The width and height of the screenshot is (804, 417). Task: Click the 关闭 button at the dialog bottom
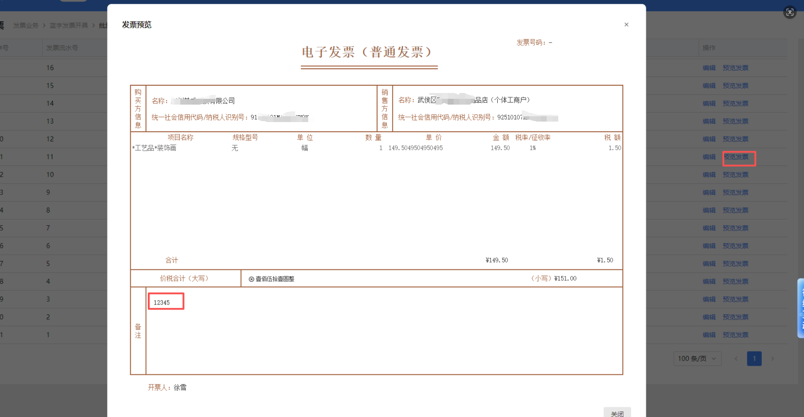tap(617, 413)
